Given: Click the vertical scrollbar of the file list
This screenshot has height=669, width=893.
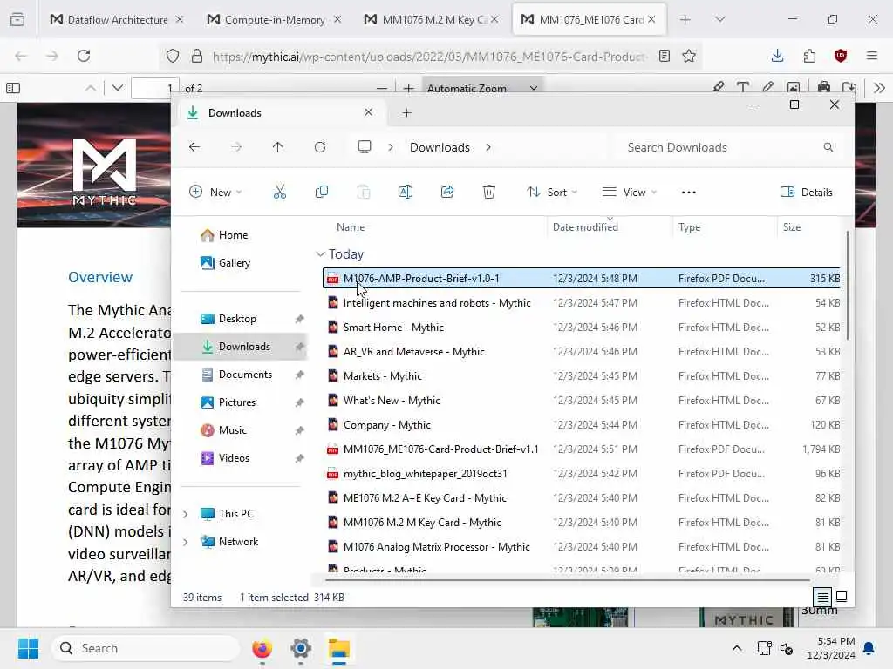Looking at the screenshot, I should [848, 285].
